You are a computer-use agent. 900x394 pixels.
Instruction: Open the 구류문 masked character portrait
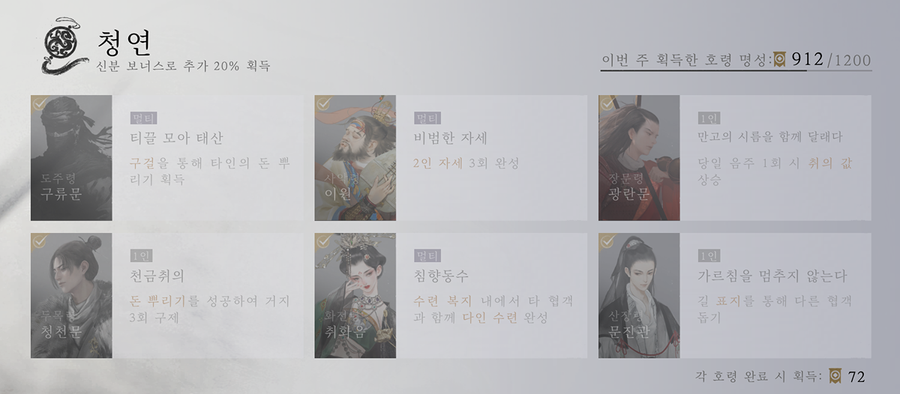coord(71,158)
